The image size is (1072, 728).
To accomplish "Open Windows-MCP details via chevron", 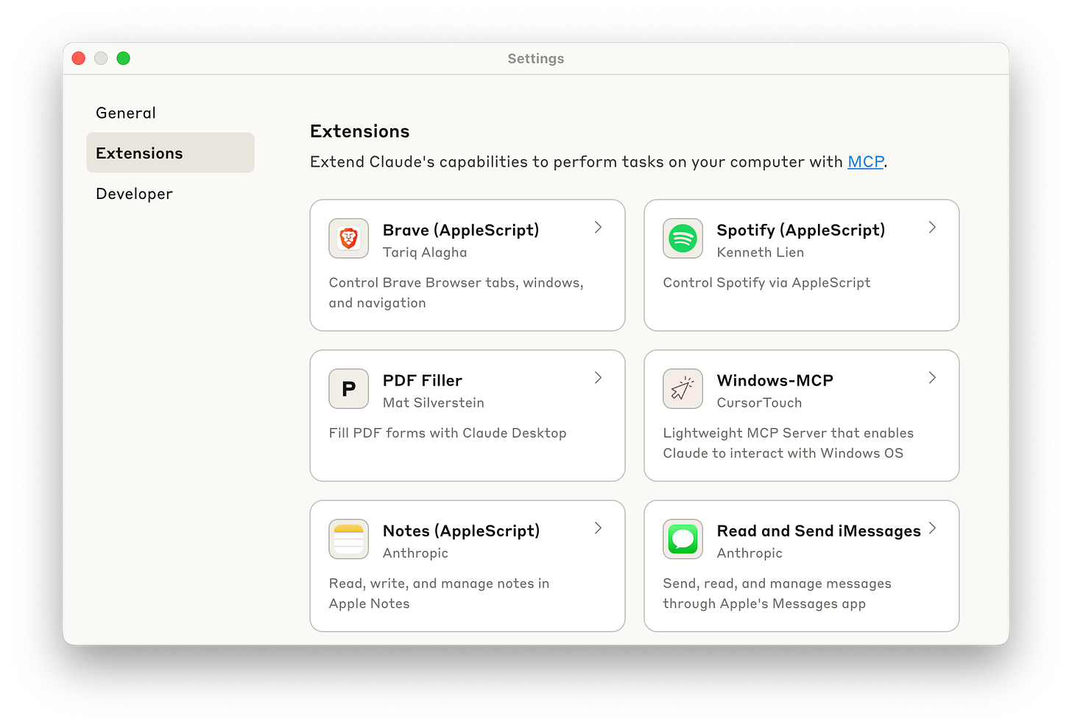I will (x=932, y=378).
